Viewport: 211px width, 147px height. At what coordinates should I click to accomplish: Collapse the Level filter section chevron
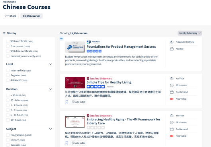[51, 64]
